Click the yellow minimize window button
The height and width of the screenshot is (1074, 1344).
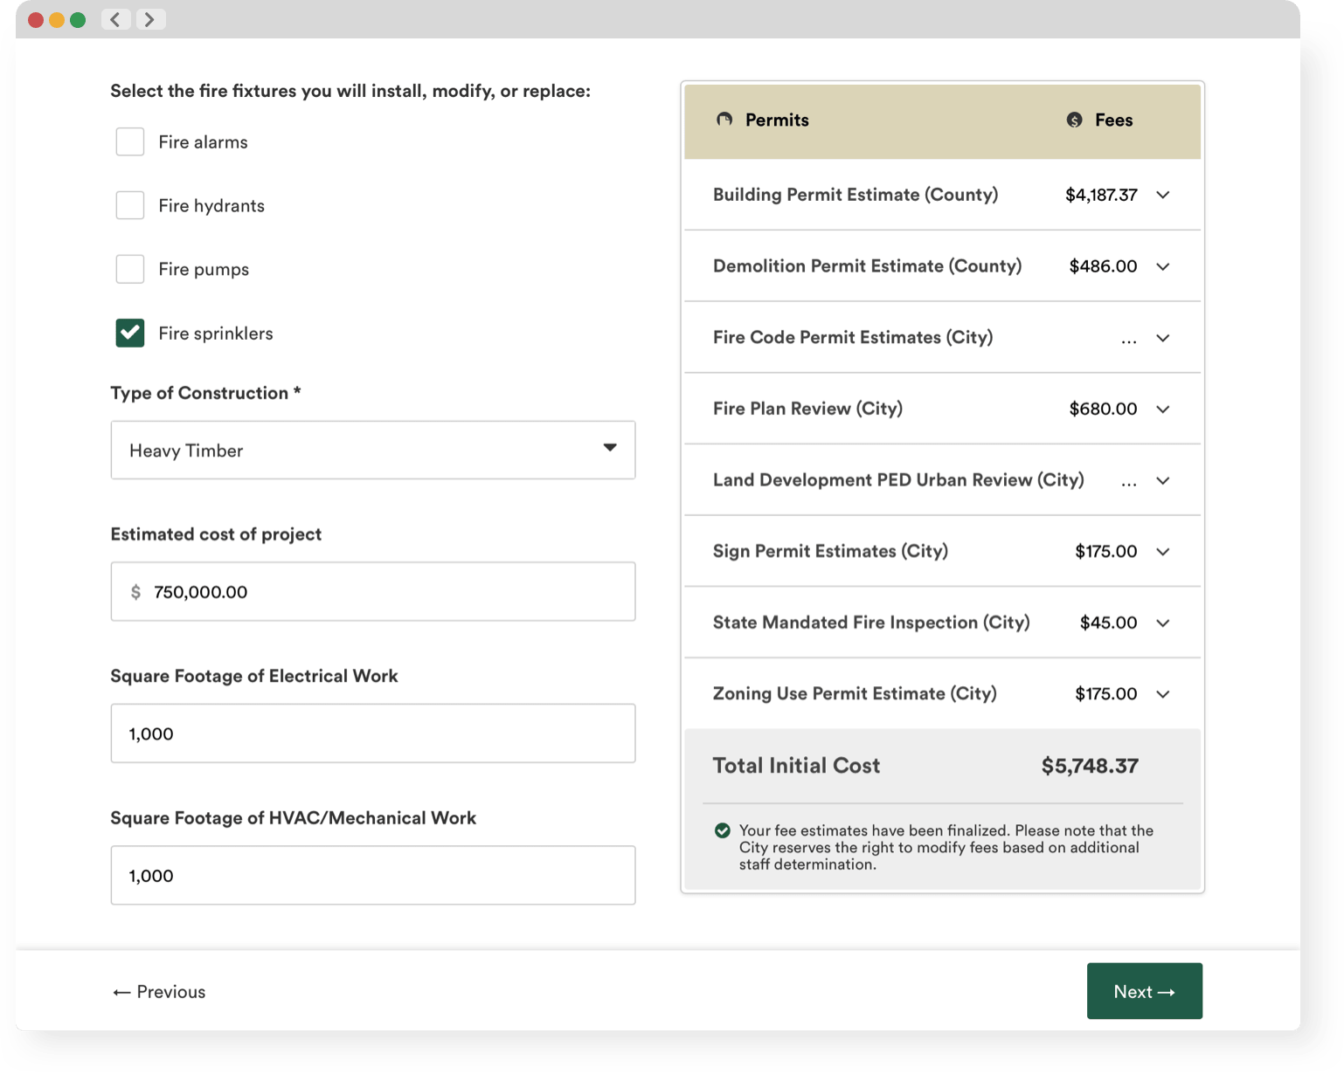[x=57, y=20]
